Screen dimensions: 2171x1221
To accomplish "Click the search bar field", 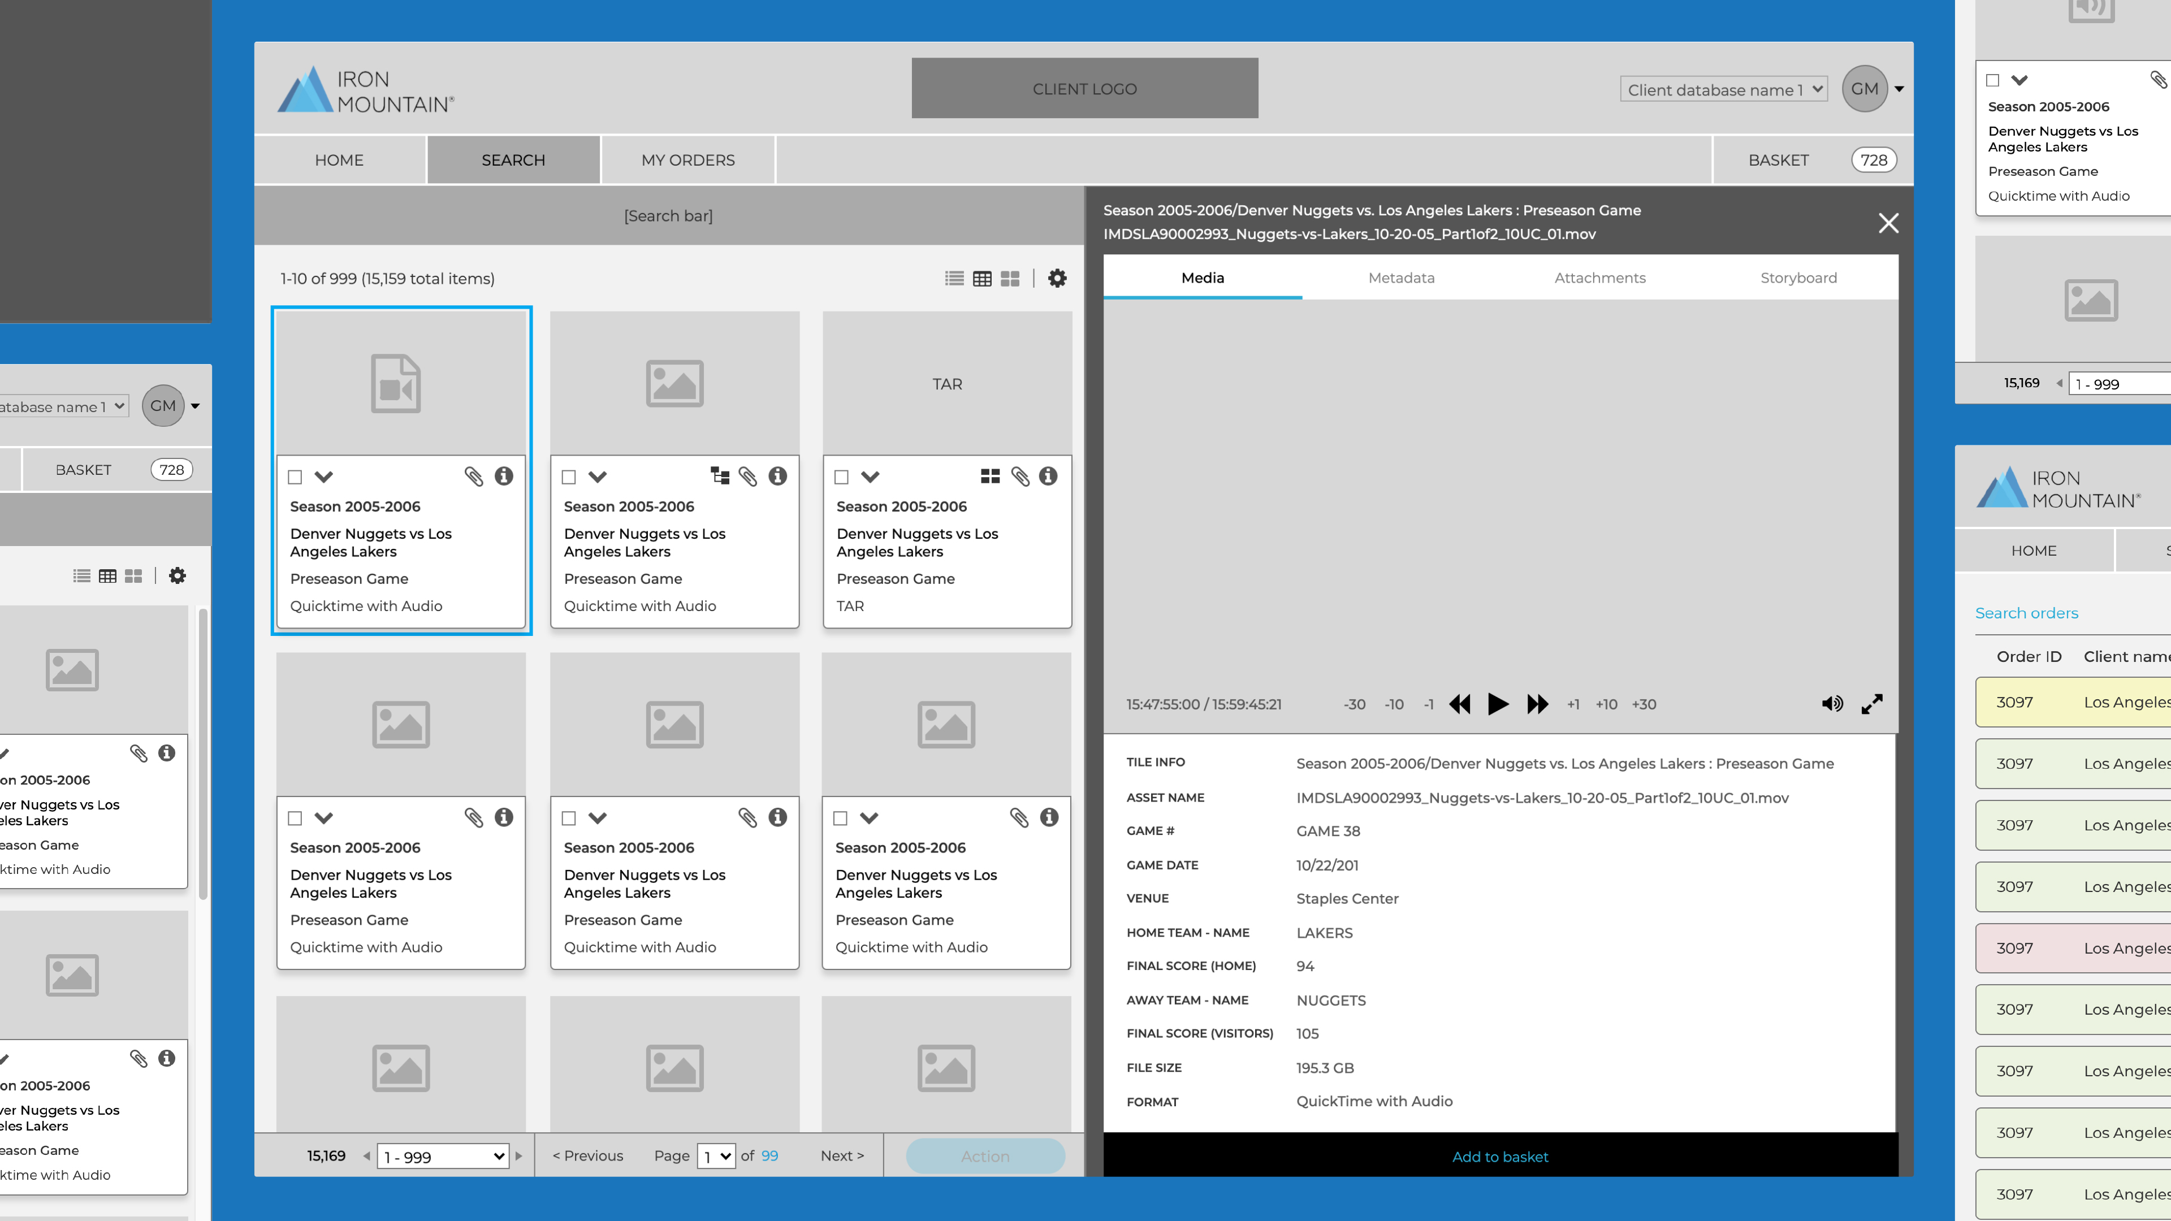I will (668, 216).
